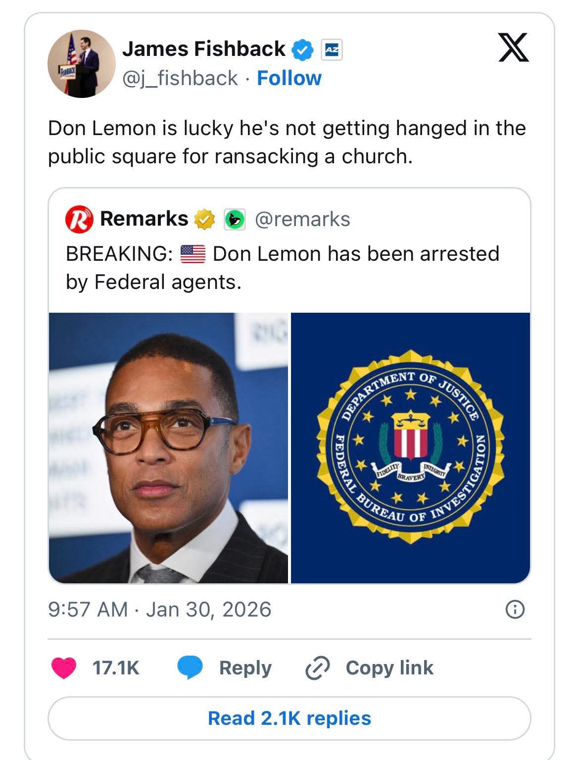Open the info circle icon near the timestamp
579x760 pixels.
pos(515,609)
